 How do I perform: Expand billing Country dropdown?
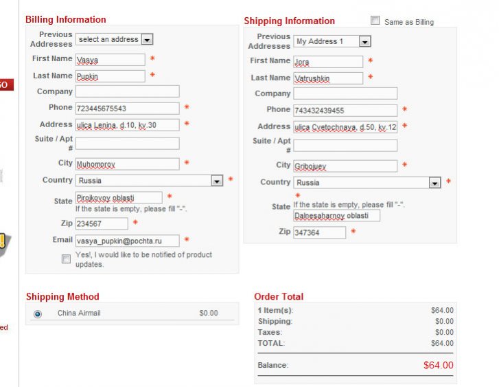click(x=149, y=181)
